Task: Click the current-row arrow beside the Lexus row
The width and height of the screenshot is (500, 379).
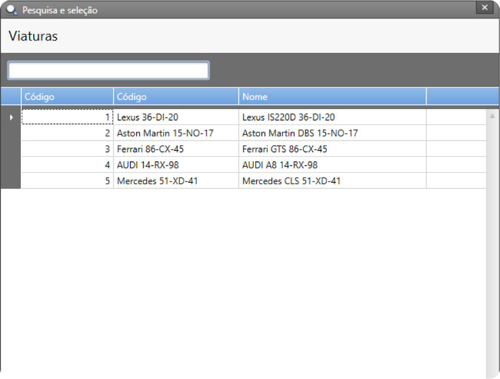Action: tap(11, 118)
